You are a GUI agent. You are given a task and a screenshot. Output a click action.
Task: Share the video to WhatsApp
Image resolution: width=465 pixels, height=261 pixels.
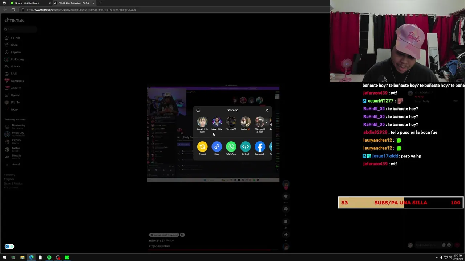click(231, 146)
